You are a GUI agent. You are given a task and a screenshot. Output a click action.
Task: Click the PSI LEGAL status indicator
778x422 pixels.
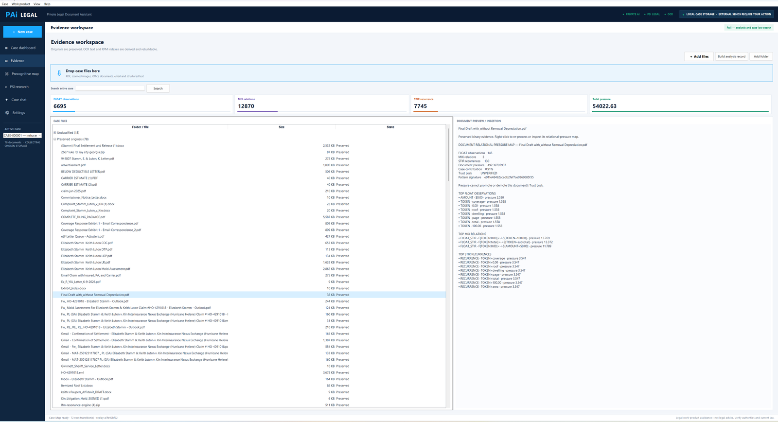click(x=652, y=14)
